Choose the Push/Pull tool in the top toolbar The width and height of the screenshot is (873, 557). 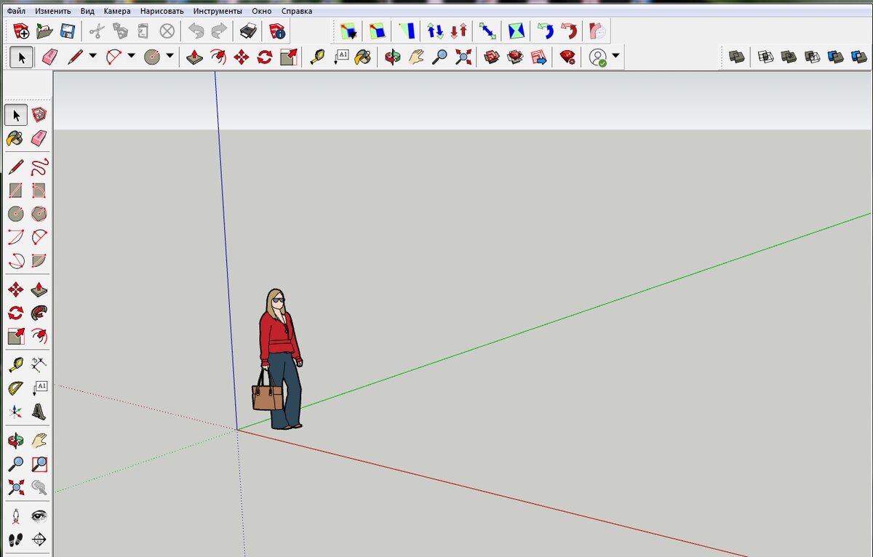pyautogui.click(x=194, y=57)
